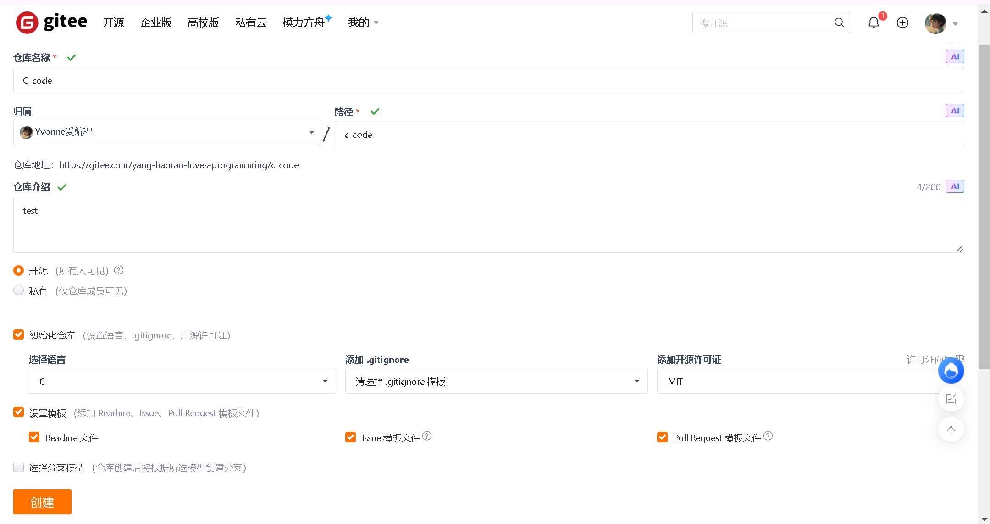Uncheck the Readme 文件 checkbox

(34, 437)
